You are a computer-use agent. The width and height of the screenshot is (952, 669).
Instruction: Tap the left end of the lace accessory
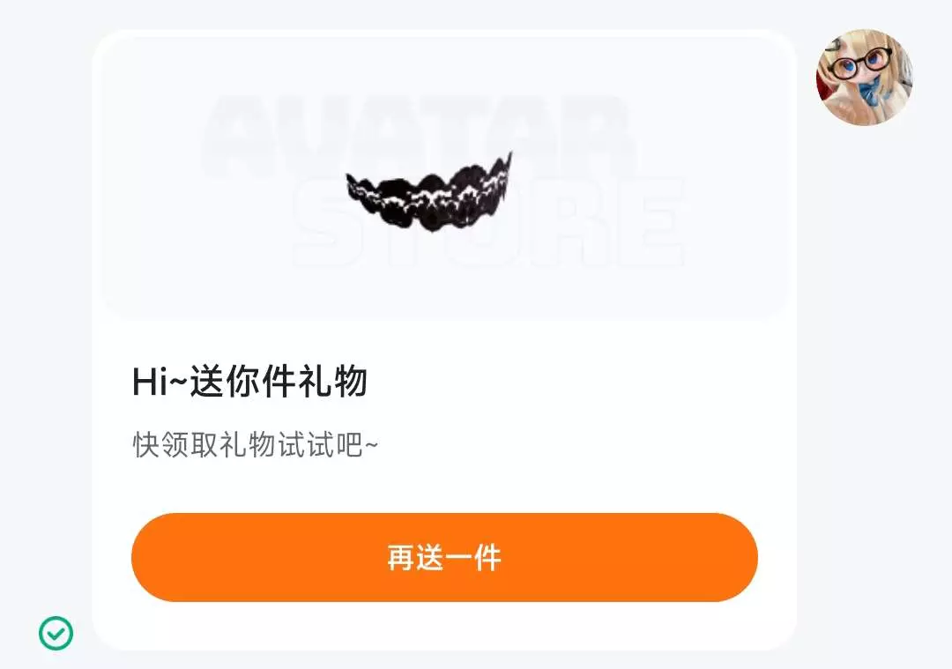(353, 184)
